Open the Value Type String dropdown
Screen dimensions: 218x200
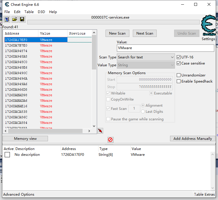click(146, 65)
